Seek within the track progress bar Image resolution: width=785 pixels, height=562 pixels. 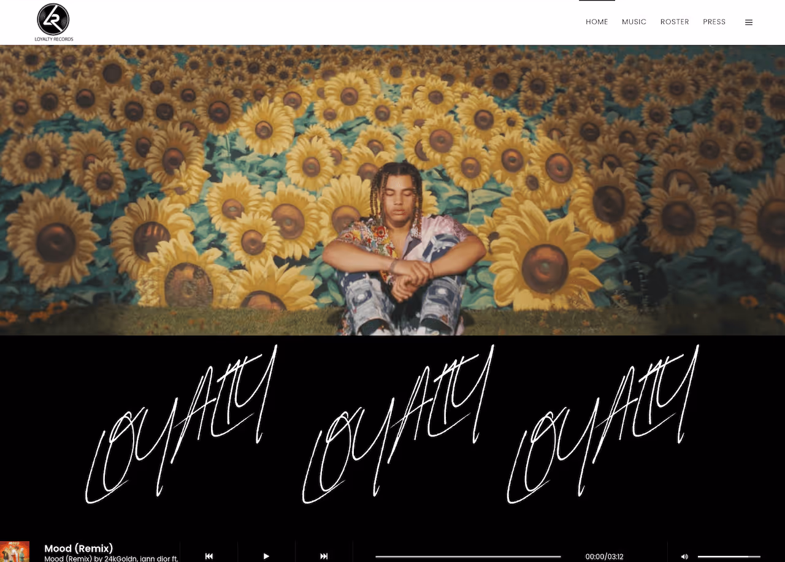pos(468,556)
